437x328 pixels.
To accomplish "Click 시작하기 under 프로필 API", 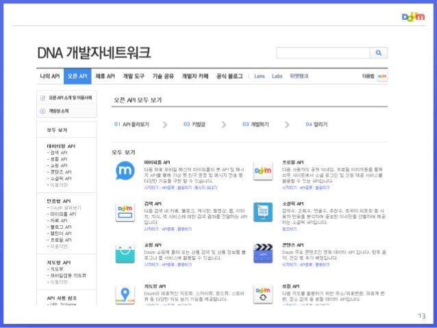I will [289, 188].
